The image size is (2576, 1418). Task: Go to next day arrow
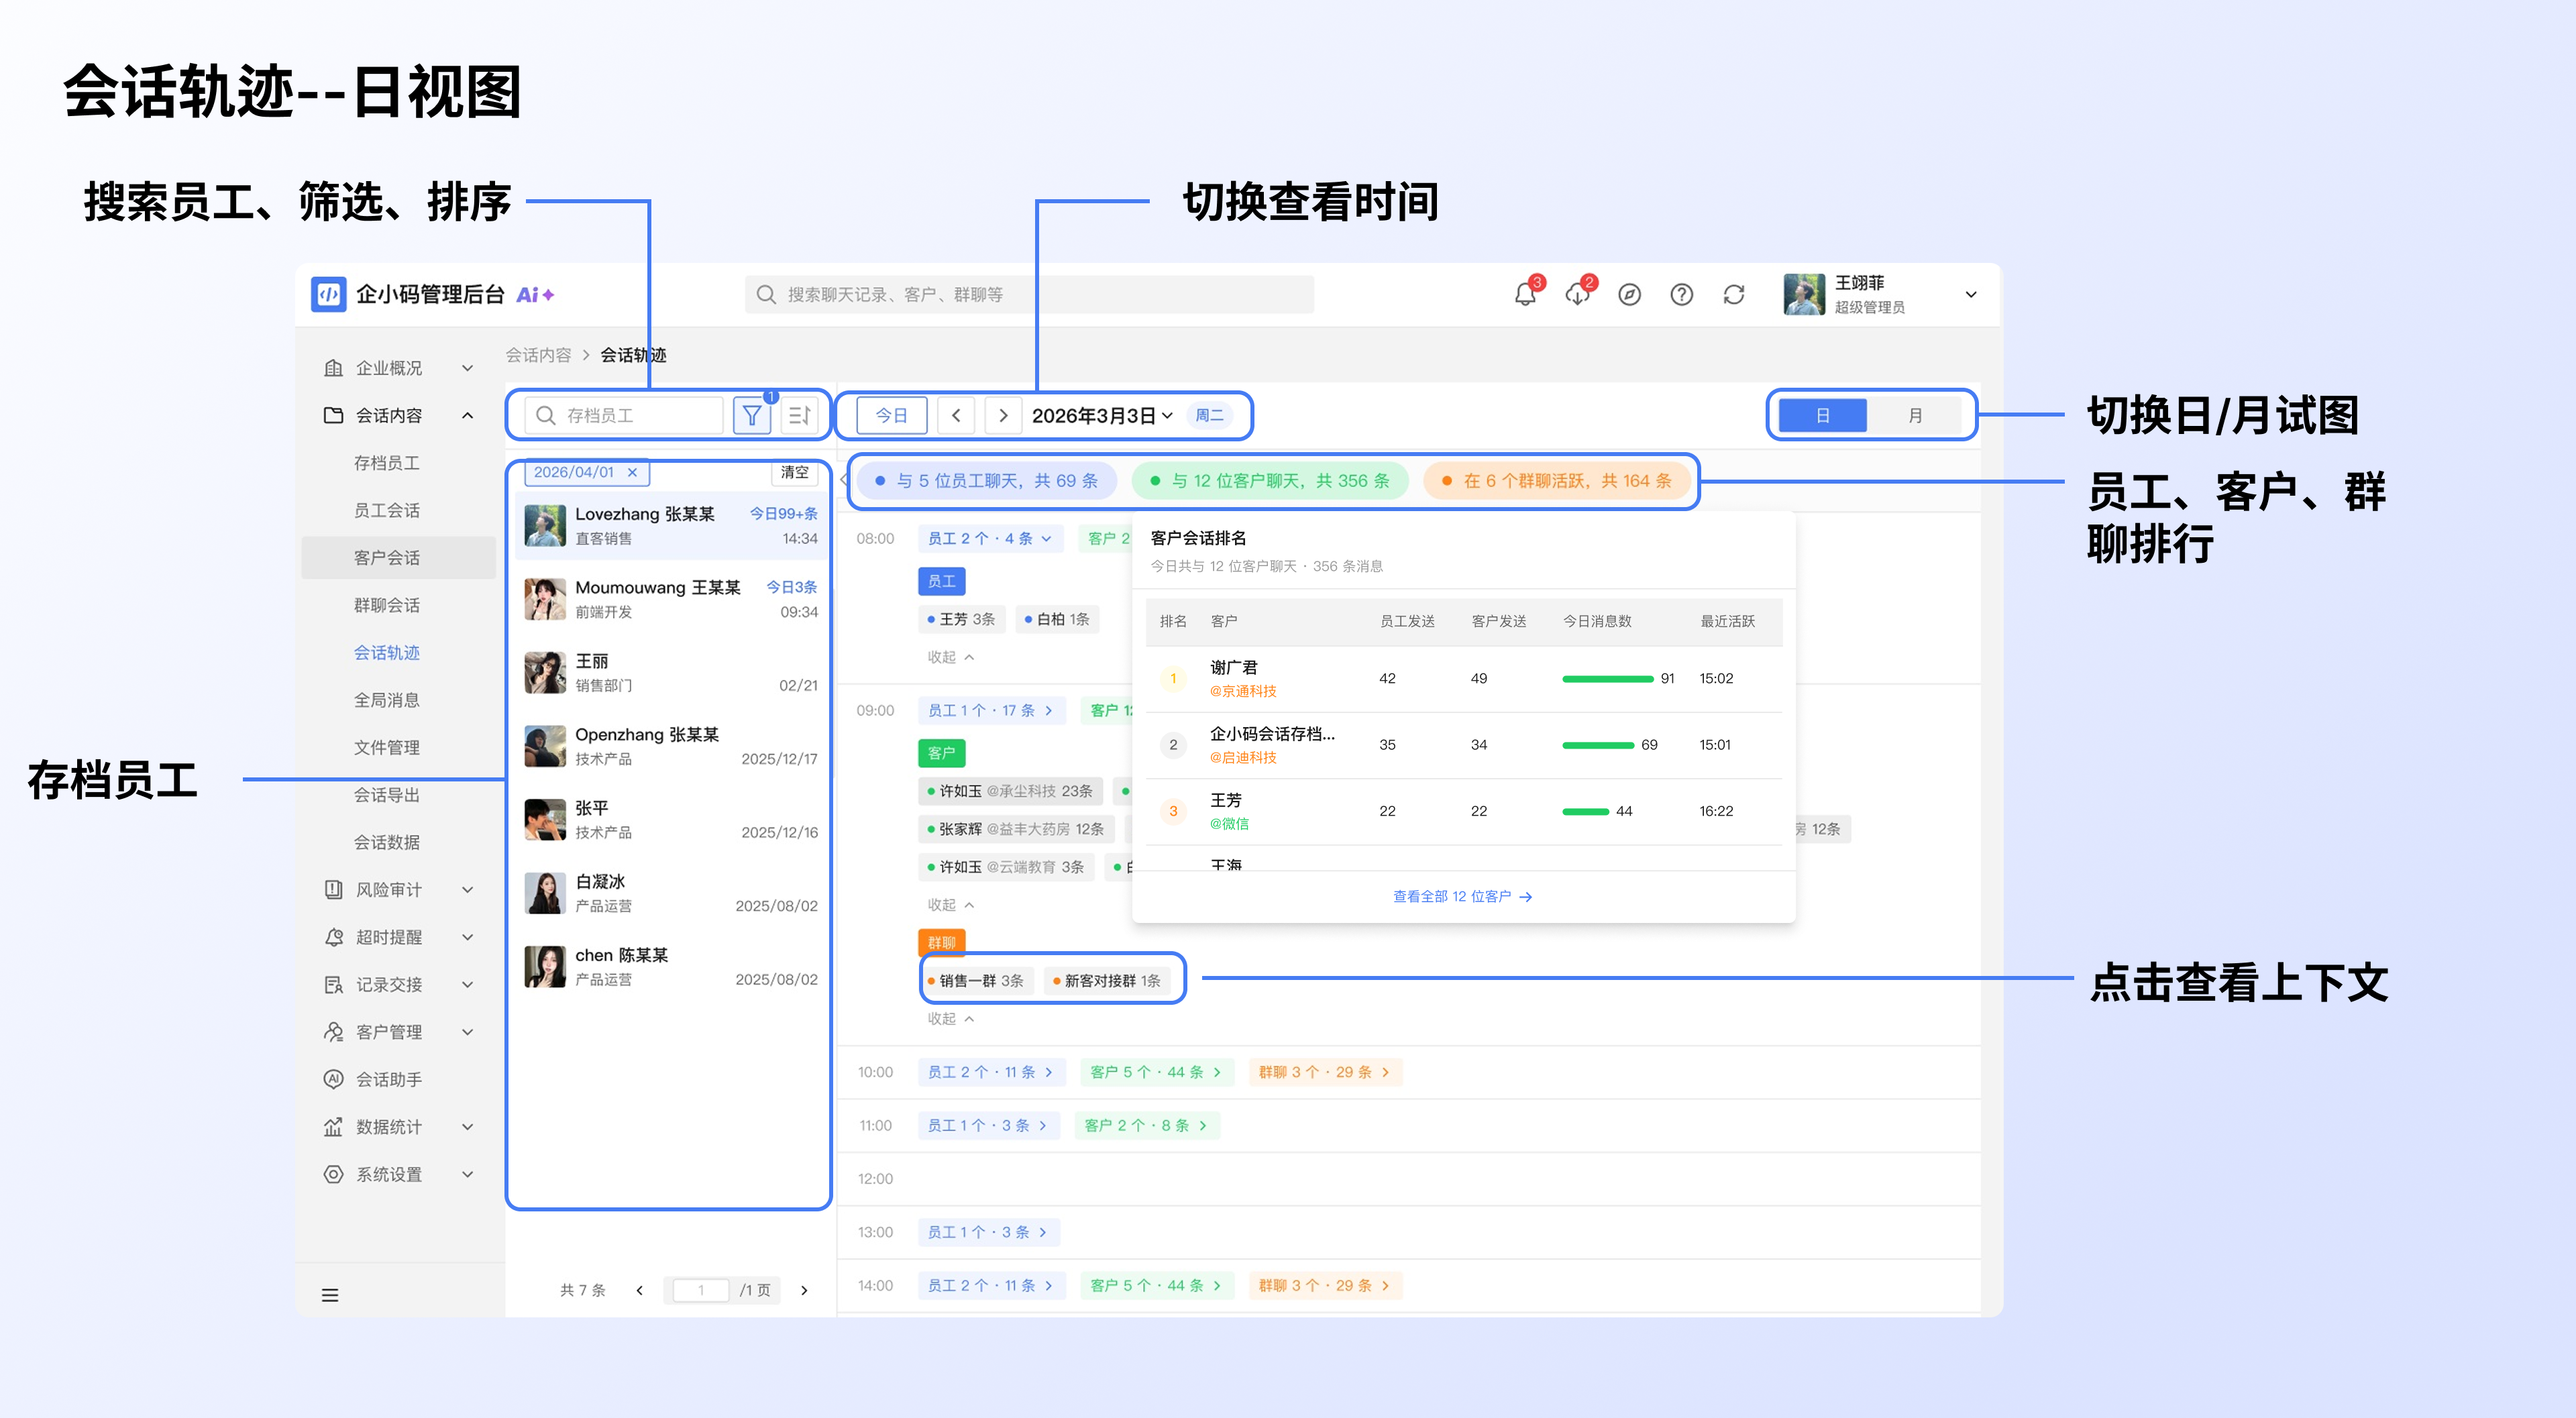pyautogui.click(x=1003, y=415)
